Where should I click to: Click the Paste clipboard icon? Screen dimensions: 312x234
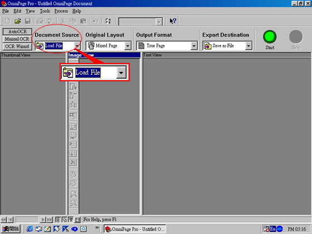[x=83, y=21]
